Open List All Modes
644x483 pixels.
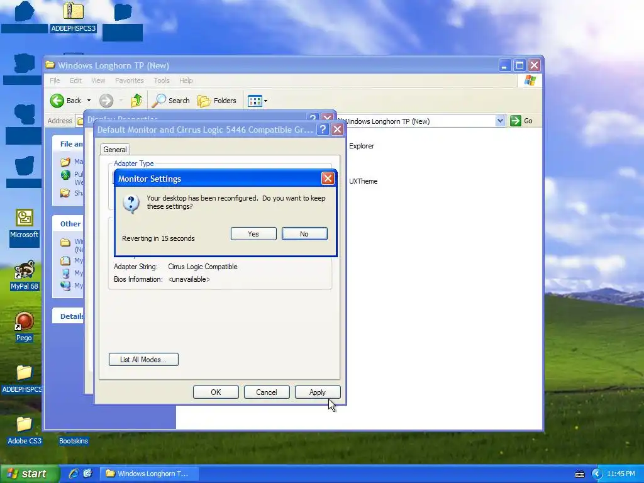(143, 359)
